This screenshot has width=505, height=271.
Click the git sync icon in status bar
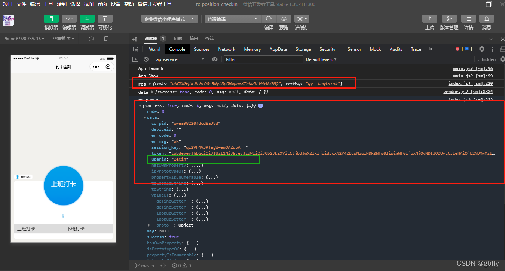tap(163, 265)
